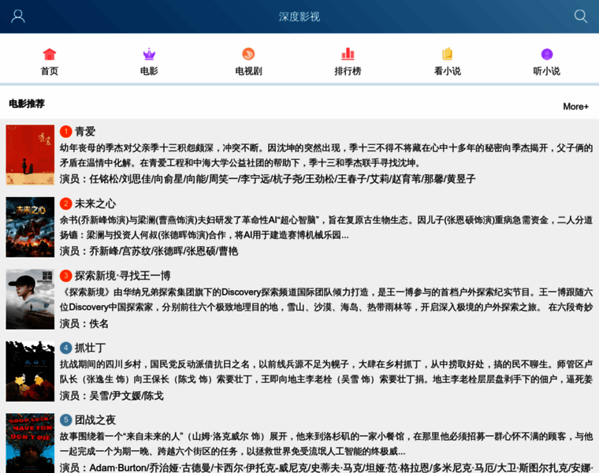Open 听小说 tab
This screenshot has height=473, width=599.
tap(547, 71)
